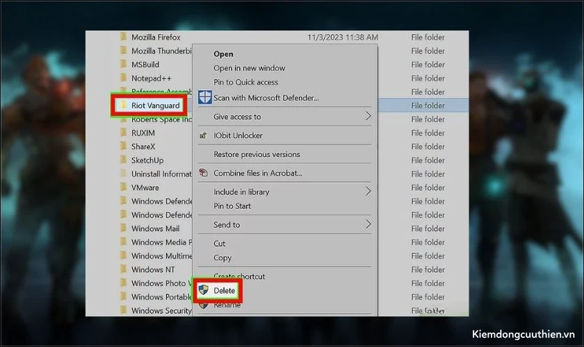Viewport: 584px width, 347px height.
Task: Select Cut from the context menu
Action: pyautogui.click(x=220, y=243)
